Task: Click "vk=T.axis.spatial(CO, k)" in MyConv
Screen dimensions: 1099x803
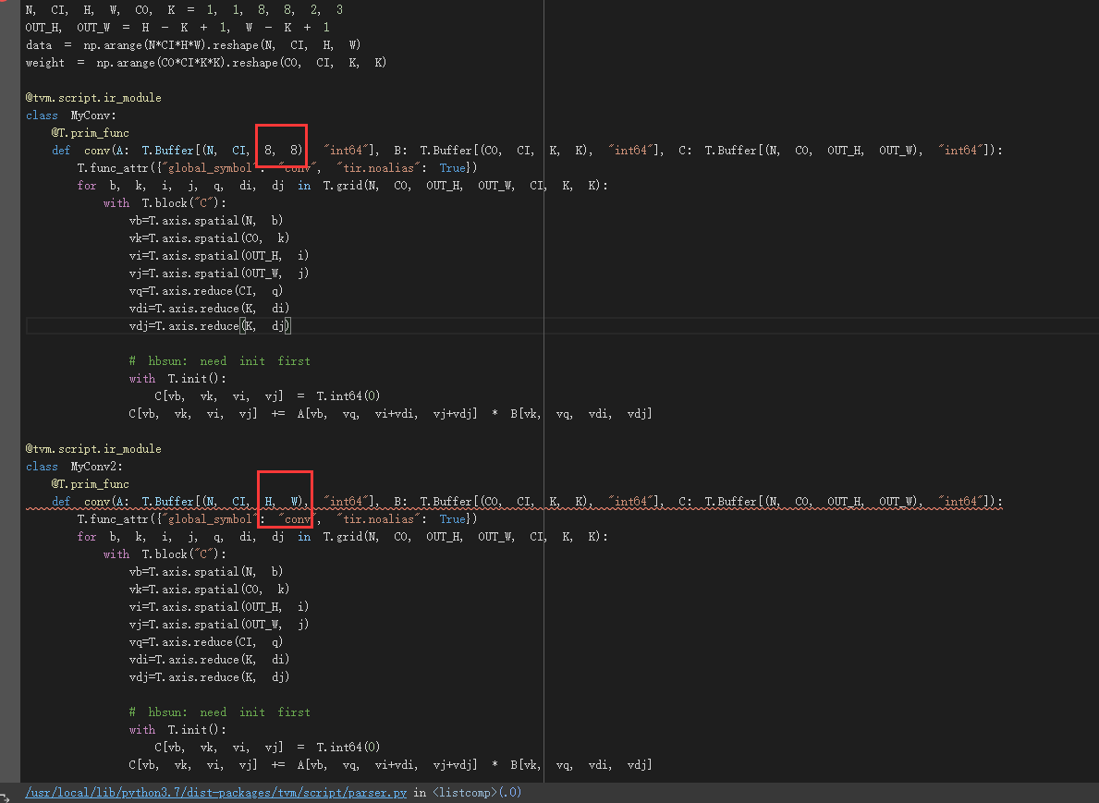Action: [x=209, y=237]
